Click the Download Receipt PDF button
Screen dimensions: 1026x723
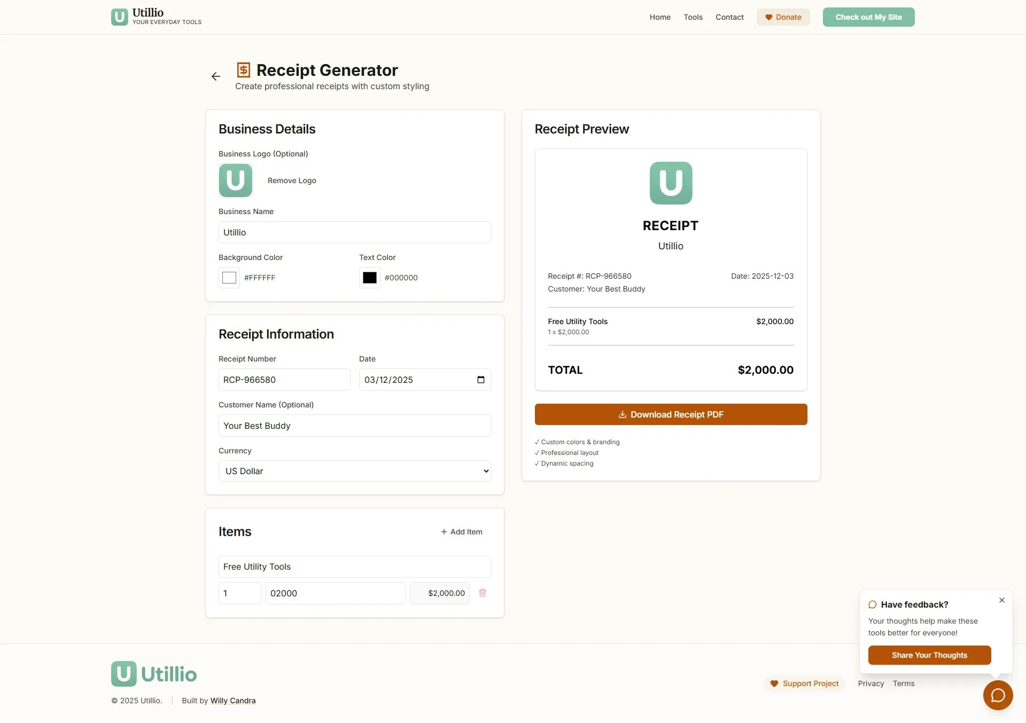[x=670, y=414]
